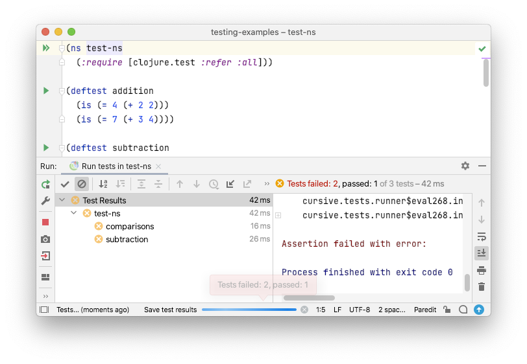Image resolution: width=527 pixels, height=364 pixels.
Task: Open Tests notification in status bar
Action: pos(93,310)
